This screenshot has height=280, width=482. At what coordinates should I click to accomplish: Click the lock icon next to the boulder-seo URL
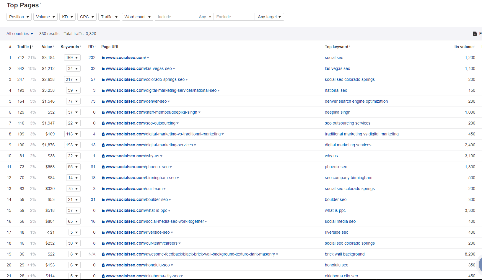(103, 199)
